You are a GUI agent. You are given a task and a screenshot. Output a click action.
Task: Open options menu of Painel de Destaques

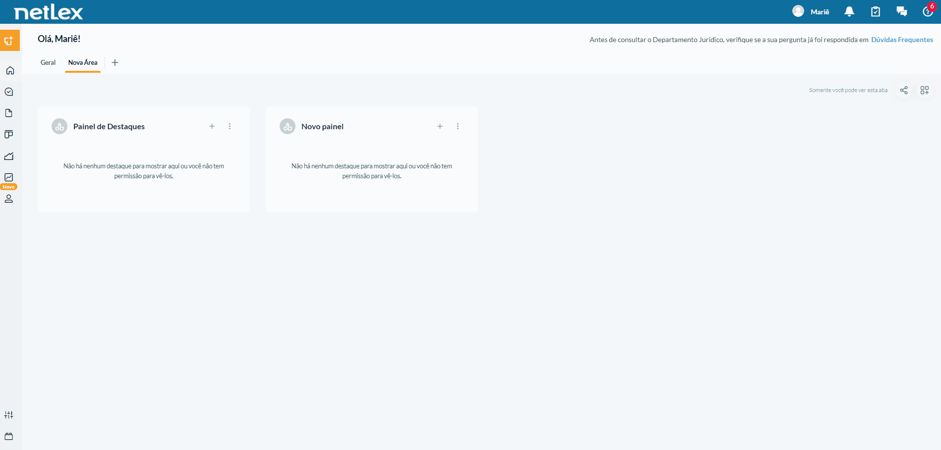pyautogui.click(x=230, y=126)
